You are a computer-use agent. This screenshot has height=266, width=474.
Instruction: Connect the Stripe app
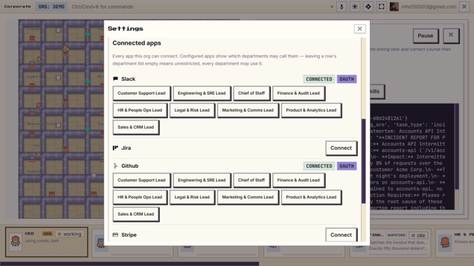[341, 235]
